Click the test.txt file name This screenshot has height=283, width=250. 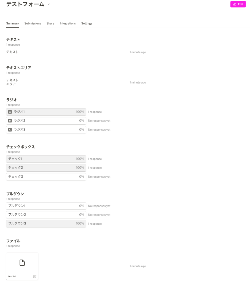pyautogui.click(x=12, y=276)
